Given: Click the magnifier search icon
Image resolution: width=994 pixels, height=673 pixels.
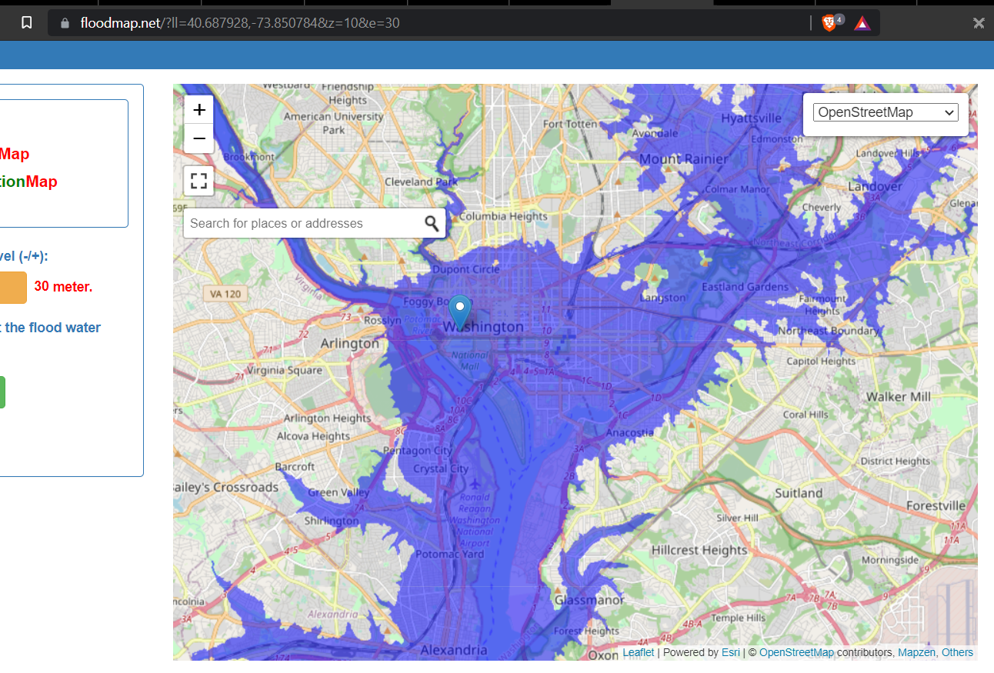Looking at the screenshot, I should [432, 223].
